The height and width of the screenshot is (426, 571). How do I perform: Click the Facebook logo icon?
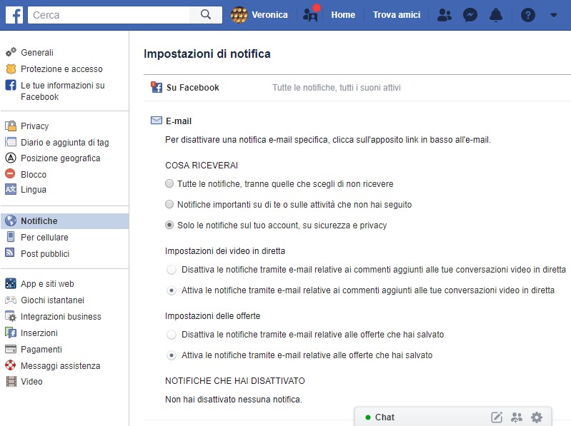point(14,15)
